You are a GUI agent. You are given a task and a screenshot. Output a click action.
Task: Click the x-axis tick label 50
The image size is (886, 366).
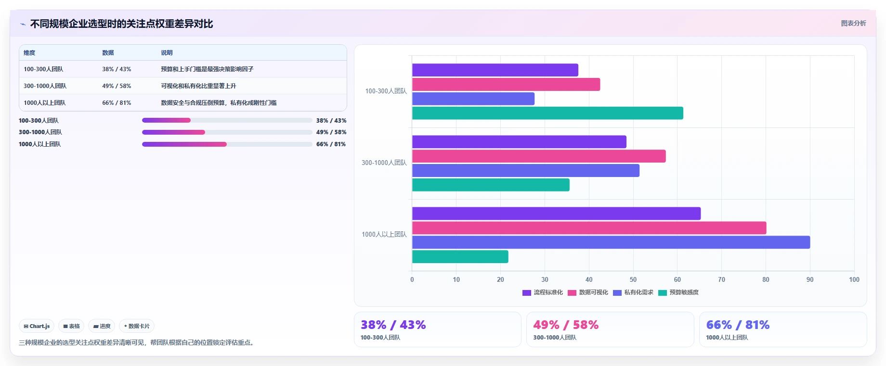click(633, 280)
